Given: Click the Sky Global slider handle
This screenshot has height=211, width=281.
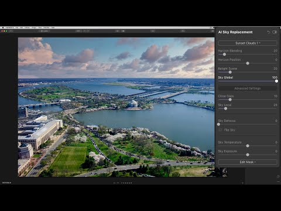Looking at the screenshot, I should (x=276, y=81).
